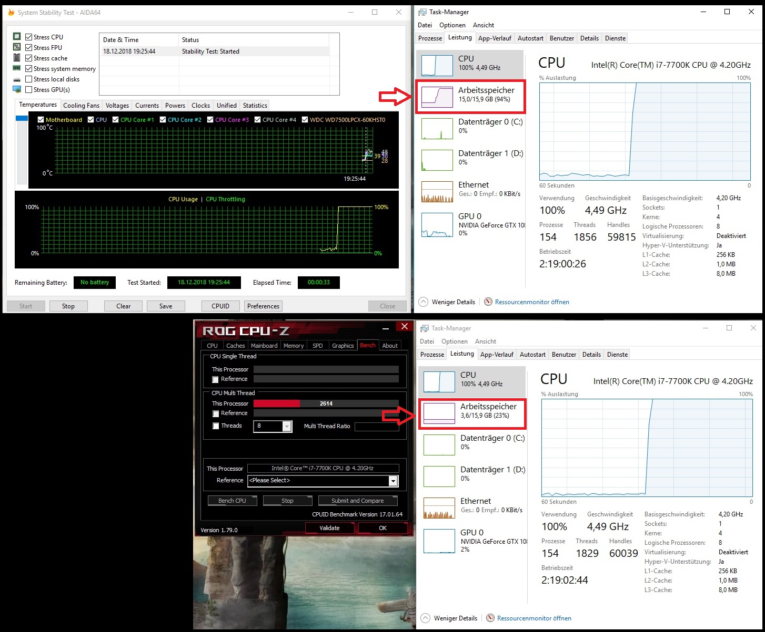The width and height of the screenshot is (765, 632).
Task: Click the Stress GPU(s) monitor icon
Action: click(x=17, y=90)
